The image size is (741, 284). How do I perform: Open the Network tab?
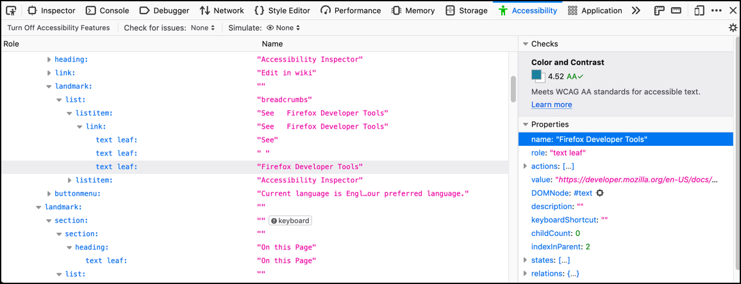pos(222,10)
